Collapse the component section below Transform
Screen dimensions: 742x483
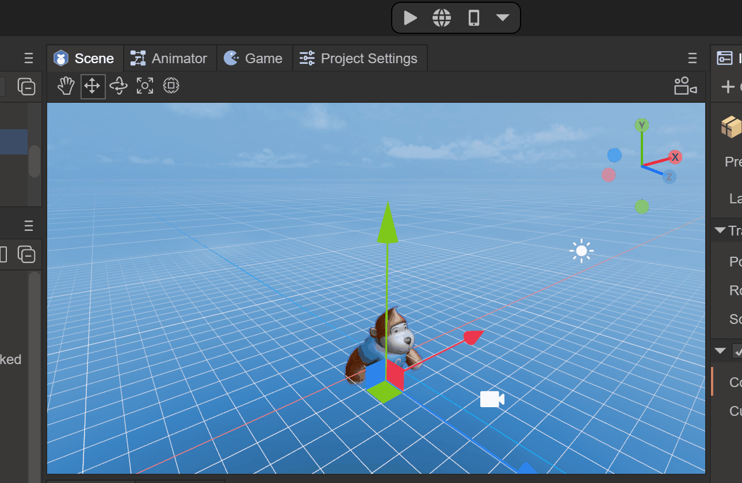(720, 350)
